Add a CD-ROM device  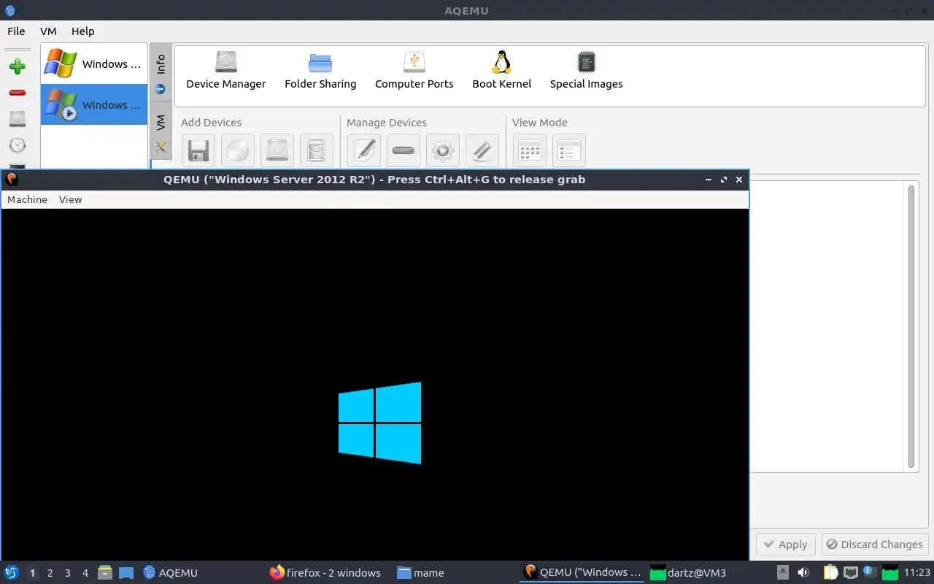[x=238, y=151]
